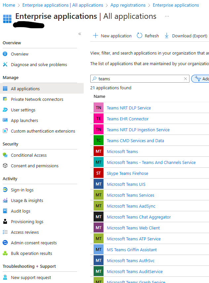Click ST tile for Skype Teams Firehose
This screenshot has height=283, width=209.
click(x=99, y=173)
